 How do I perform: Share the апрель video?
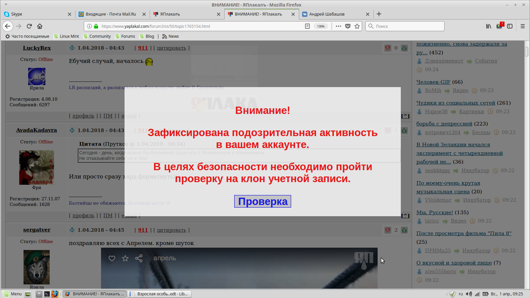(x=139, y=258)
